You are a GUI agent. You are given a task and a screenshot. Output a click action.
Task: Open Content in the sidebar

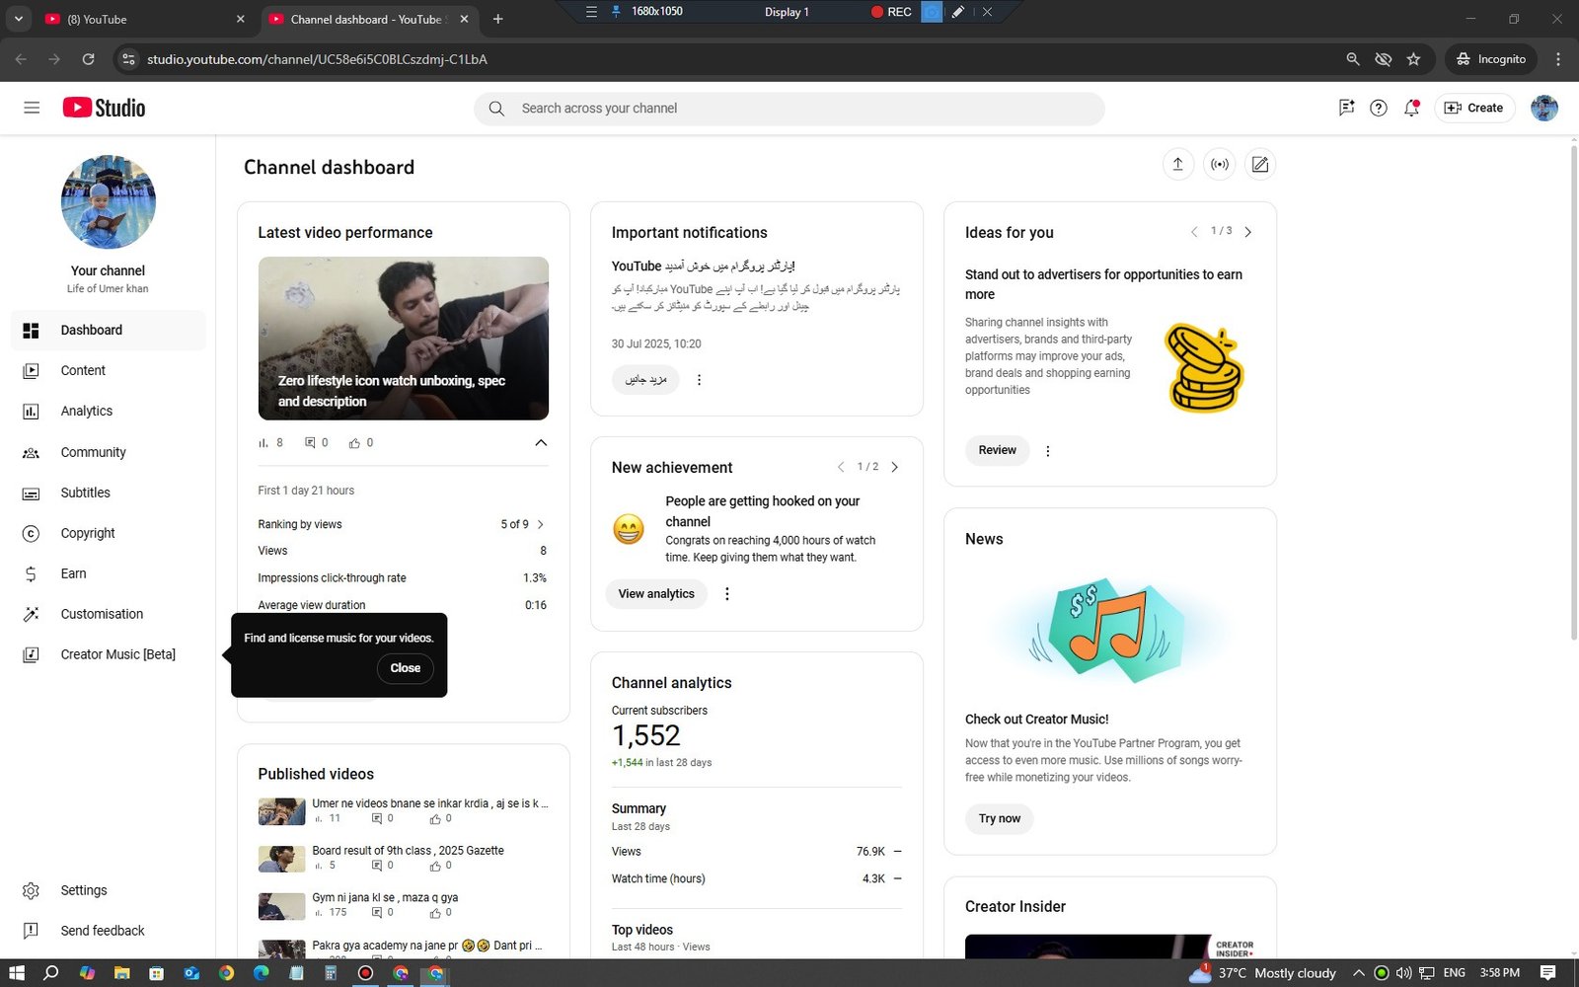(x=109, y=370)
